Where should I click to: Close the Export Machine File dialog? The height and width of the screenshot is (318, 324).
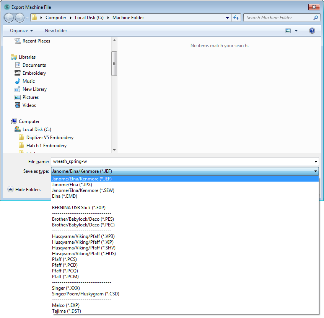[x=314, y=7]
